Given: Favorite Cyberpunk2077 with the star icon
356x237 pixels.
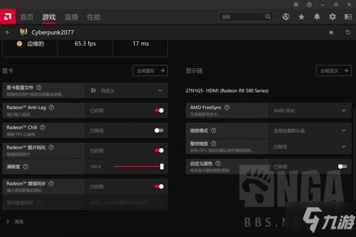Looking at the screenshot, I should coord(331,32).
